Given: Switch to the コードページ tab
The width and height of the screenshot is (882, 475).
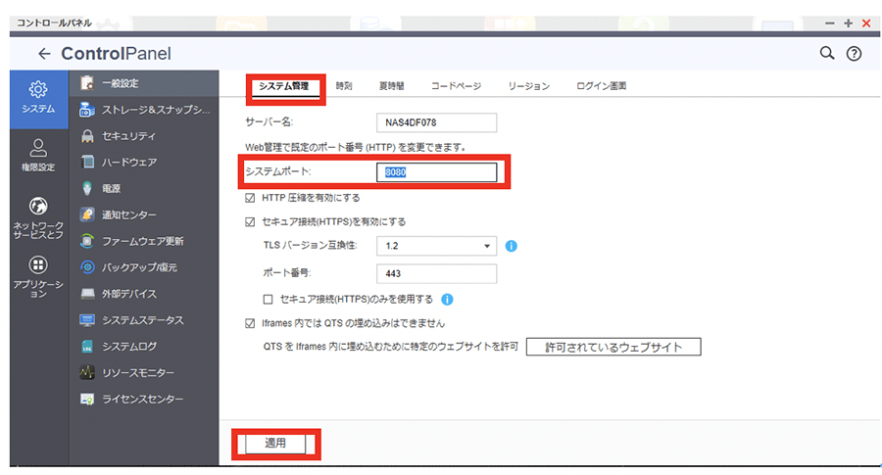Looking at the screenshot, I should coord(456,86).
